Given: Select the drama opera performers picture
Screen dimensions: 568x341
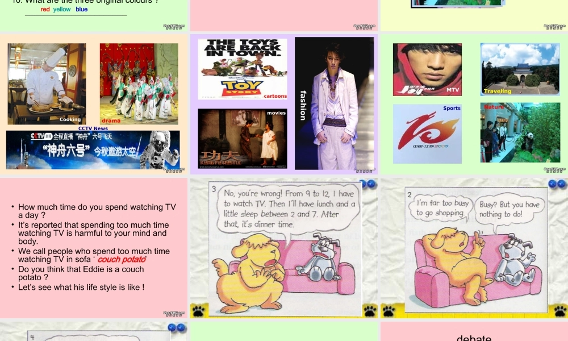Looking at the screenshot, I should pyautogui.click(x=139, y=84).
